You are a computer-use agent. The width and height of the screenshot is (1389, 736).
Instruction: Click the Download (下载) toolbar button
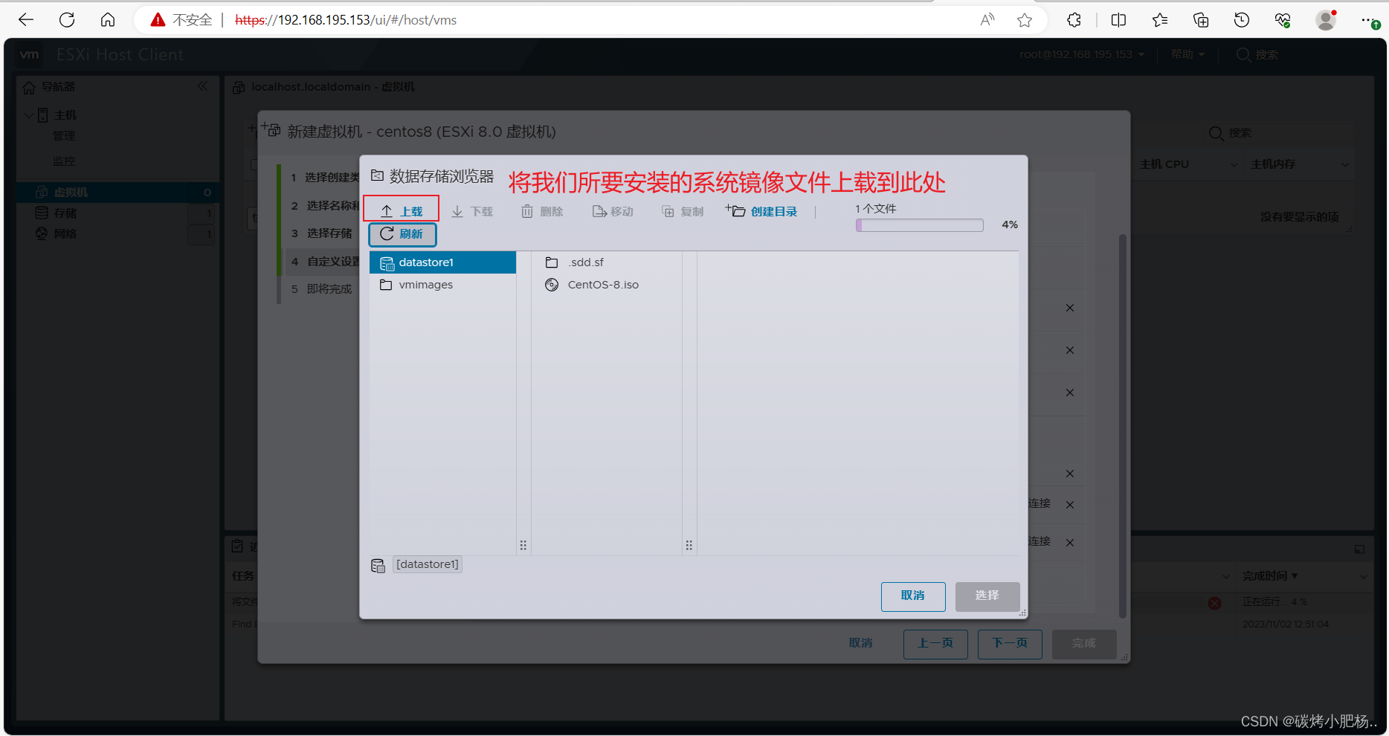coord(473,211)
